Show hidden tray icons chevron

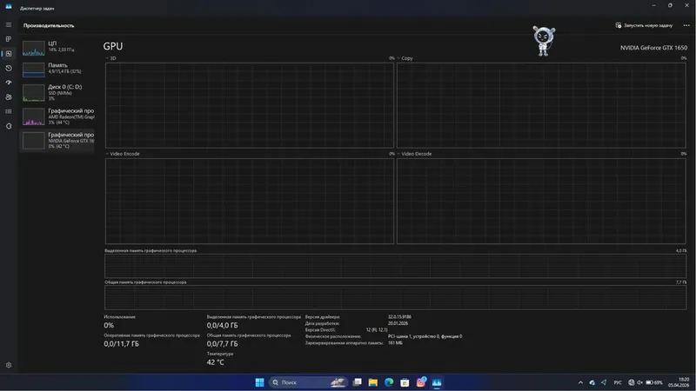(580, 382)
